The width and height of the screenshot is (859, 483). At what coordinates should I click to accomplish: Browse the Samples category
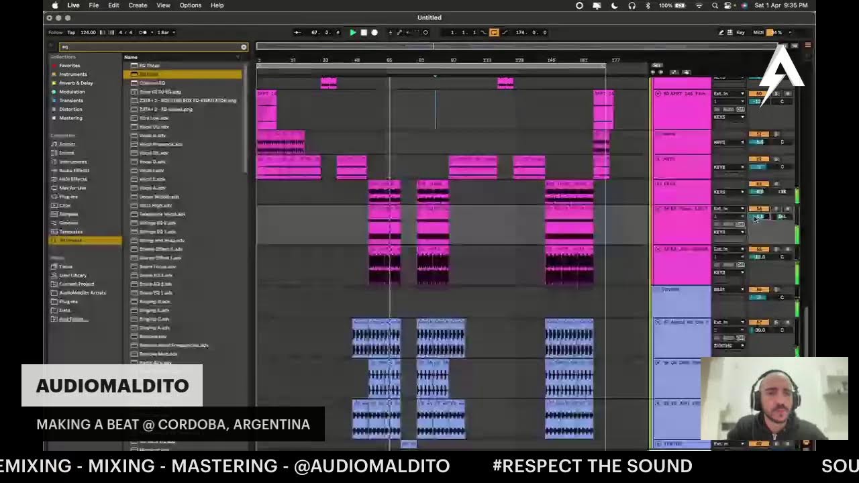pos(68,214)
